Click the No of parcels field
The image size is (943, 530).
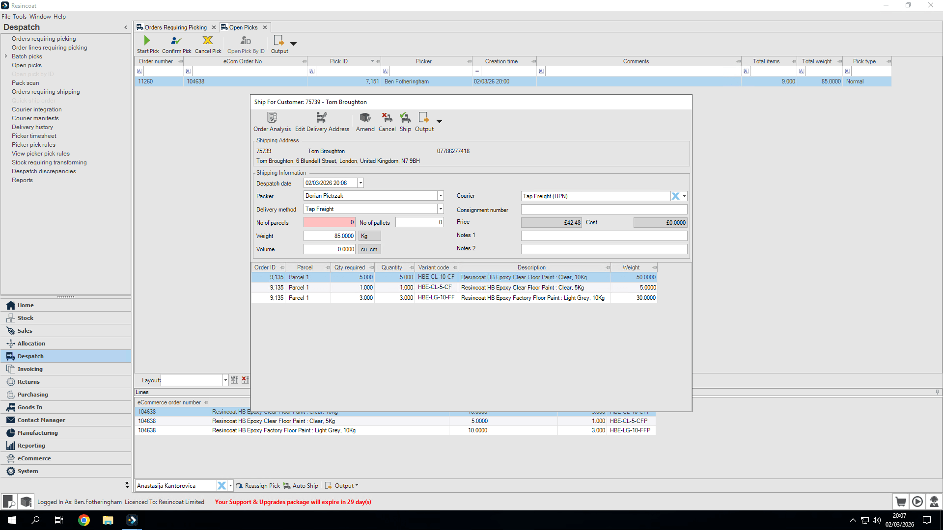[x=329, y=223]
